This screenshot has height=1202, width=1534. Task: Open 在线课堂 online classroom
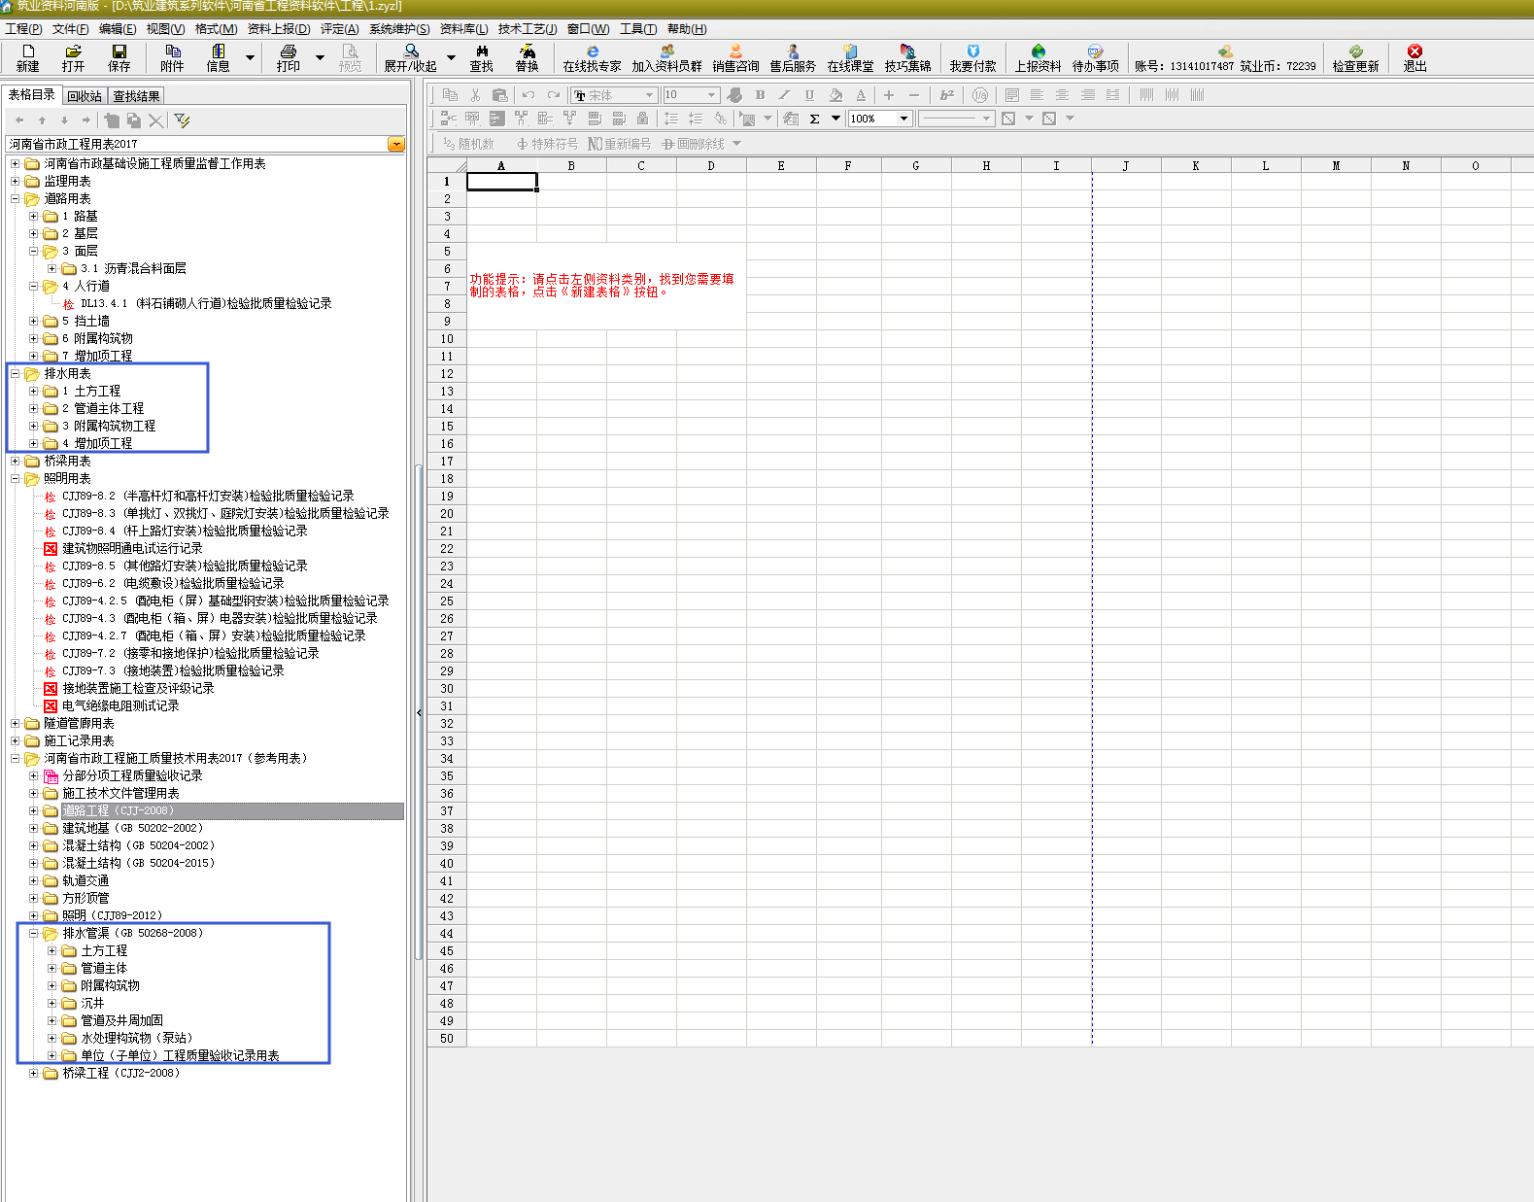click(x=850, y=57)
